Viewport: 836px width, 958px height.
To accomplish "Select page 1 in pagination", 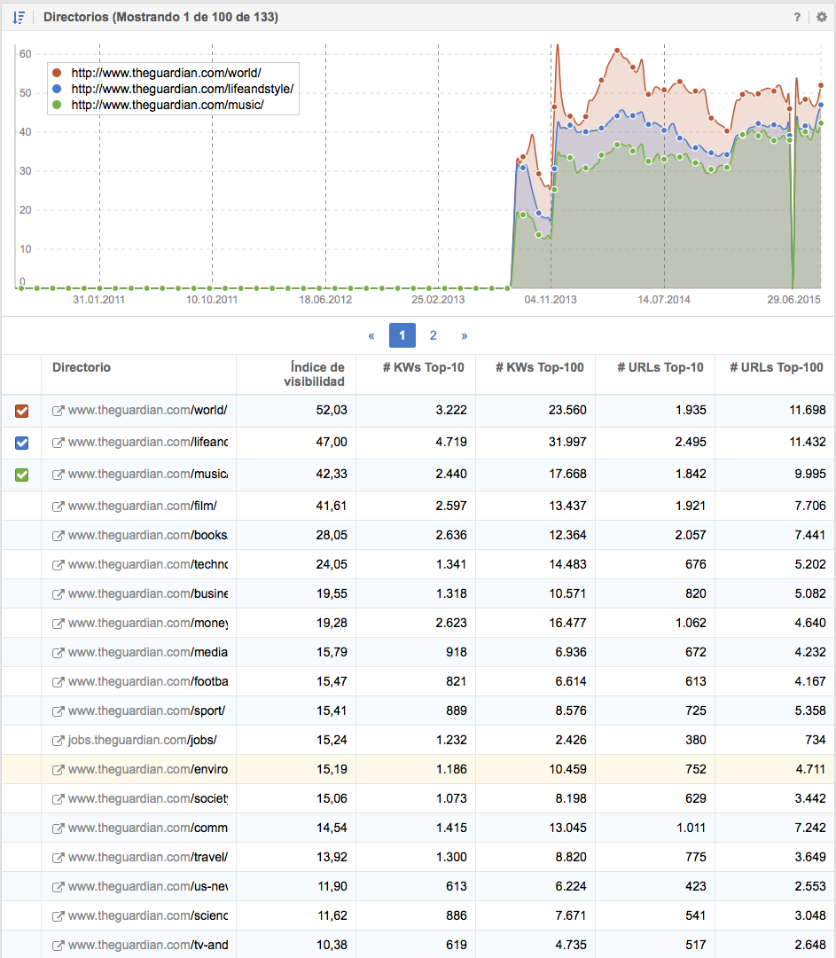I will (402, 336).
